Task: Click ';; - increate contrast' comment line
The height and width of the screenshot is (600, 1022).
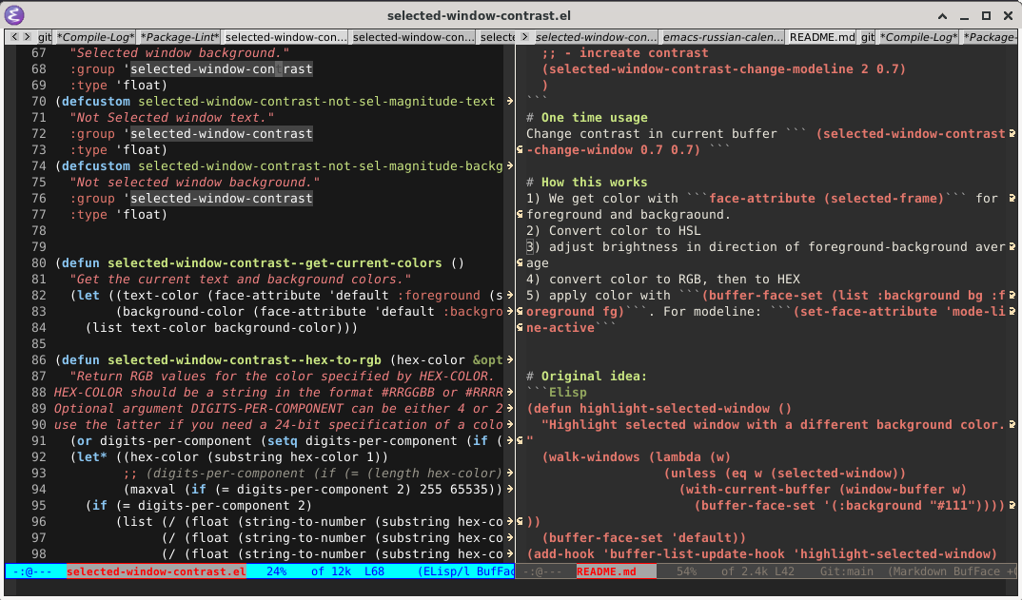Action: pos(625,52)
